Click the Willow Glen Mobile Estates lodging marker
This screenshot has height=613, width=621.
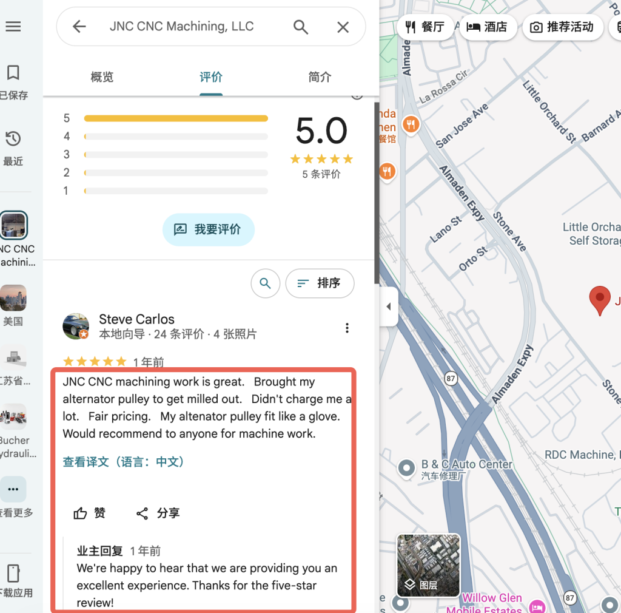tap(537, 607)
